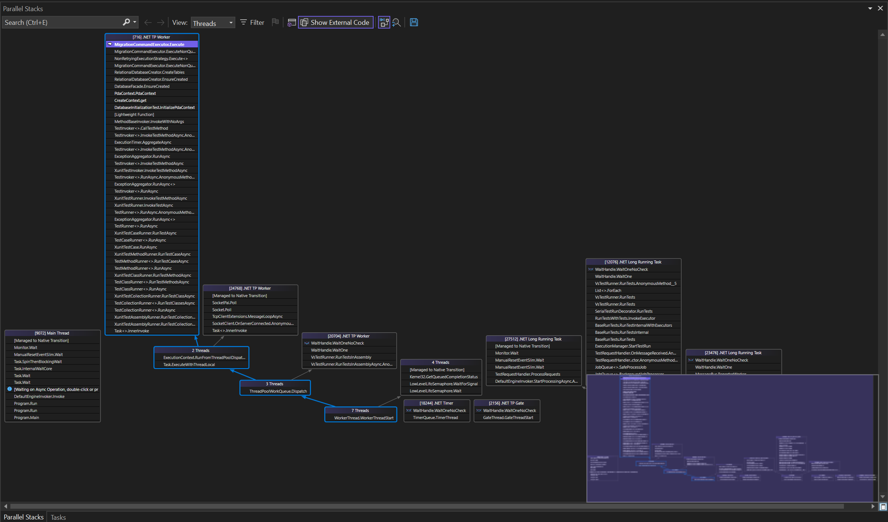Select the Parallel Stacks tab
Screen dimensions: 888x522
click(x=24, y=517)
